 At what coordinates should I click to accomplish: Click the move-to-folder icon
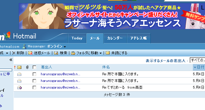[73, 53]
